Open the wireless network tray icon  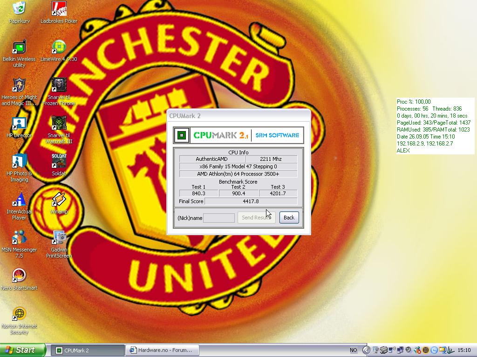pos(392,350)
